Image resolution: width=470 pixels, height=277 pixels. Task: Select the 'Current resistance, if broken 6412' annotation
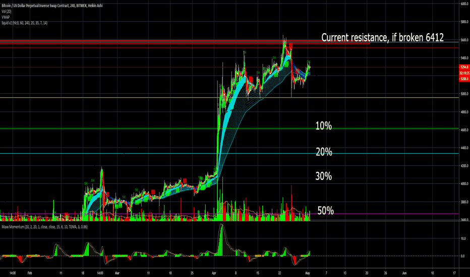click(382, 37)
